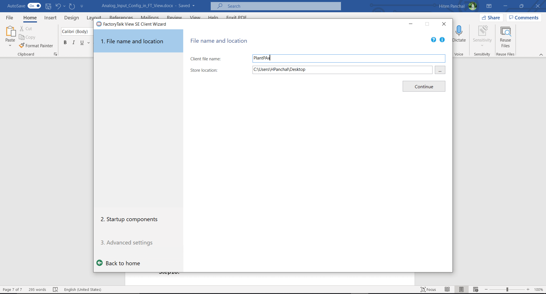Viewport: 546px width, 294px height.
Task: Switch to the Home ribbon tab
Action: [30, 18]
